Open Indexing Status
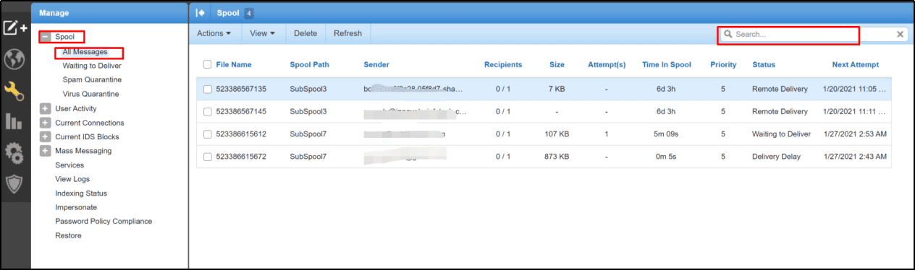The image size is (915, 270). pos(81,193)
